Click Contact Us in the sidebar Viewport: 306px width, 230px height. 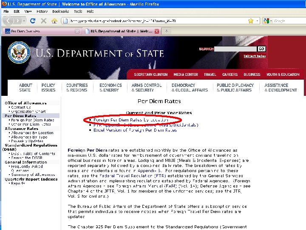(21, 107)
